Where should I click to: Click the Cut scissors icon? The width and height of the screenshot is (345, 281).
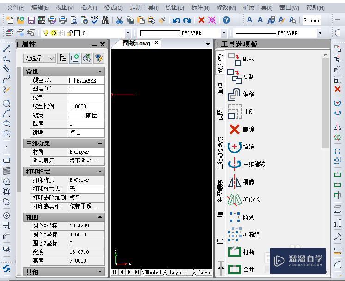click(119, 20)
